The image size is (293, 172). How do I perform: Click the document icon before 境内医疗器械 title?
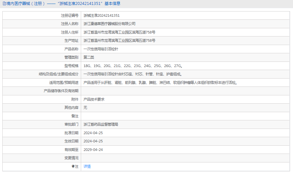(4, 4)
